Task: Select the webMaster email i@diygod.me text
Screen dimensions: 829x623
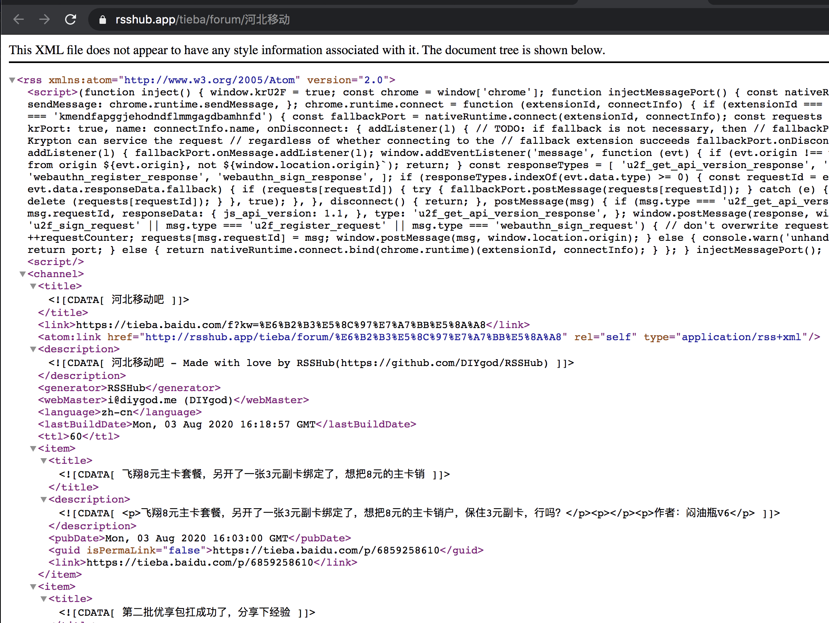Action: pos(142,400)
